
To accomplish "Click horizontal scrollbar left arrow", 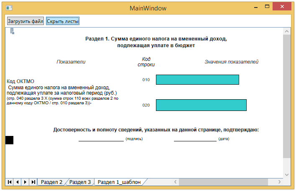I will [175, 182].
